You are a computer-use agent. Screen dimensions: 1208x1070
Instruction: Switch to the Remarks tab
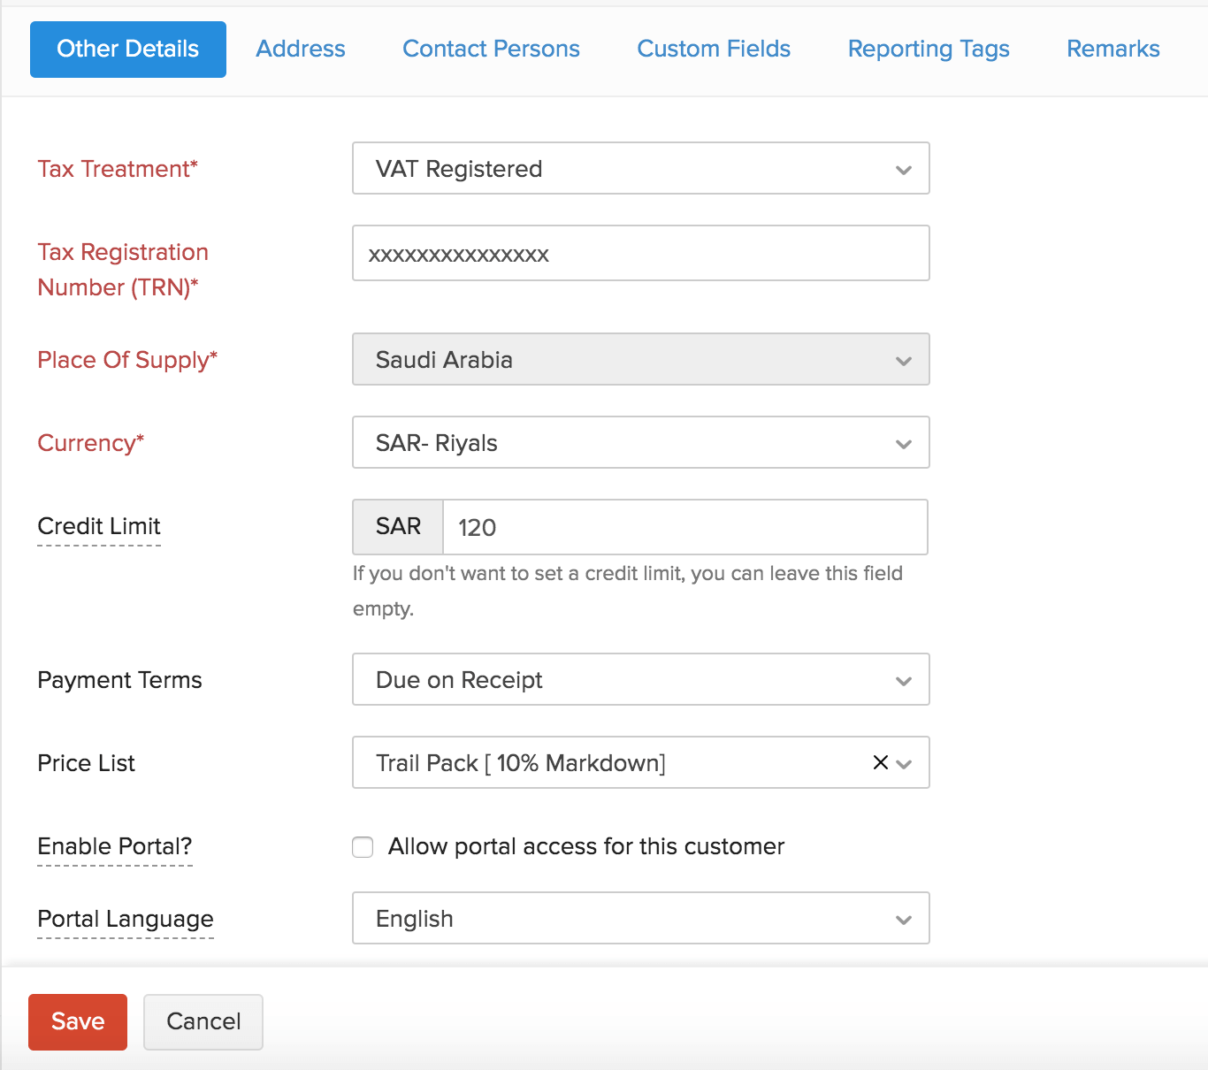coord(1112,49)
